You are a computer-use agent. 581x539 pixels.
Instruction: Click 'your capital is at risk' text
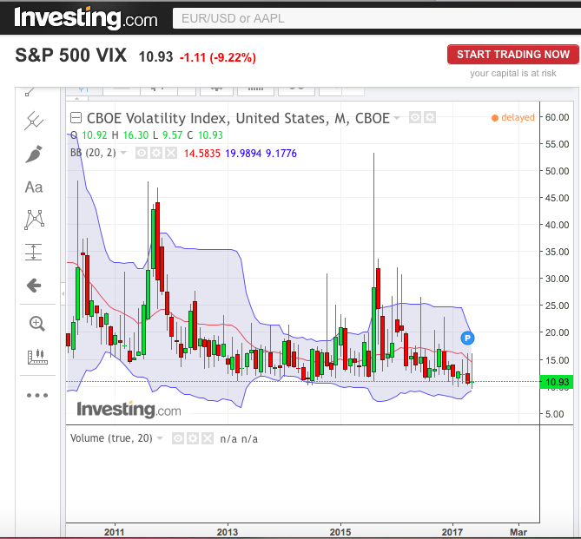[512, 74]
